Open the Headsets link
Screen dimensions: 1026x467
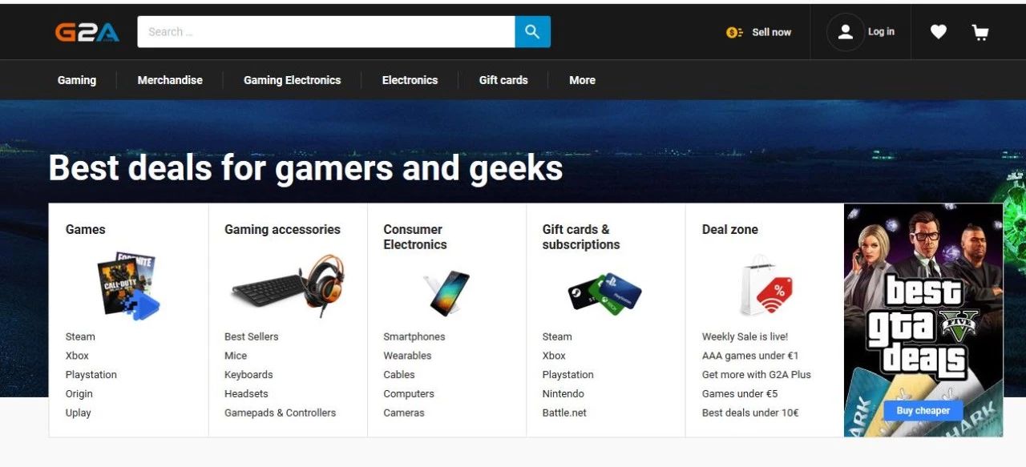click(x=246, y=393)
